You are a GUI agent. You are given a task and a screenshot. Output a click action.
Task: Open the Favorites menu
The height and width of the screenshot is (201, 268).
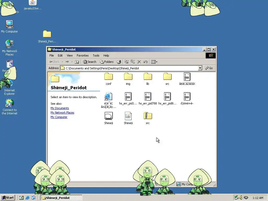(82, 55)
